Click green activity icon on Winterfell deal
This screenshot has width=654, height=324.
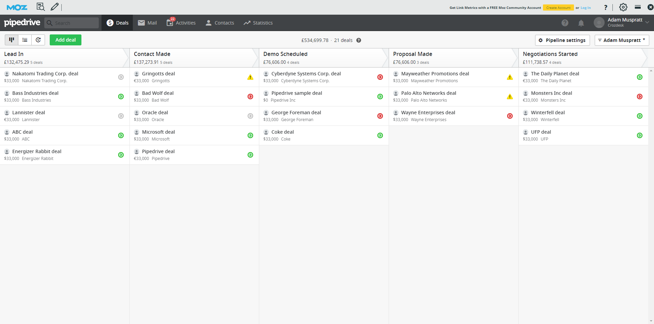640,116
